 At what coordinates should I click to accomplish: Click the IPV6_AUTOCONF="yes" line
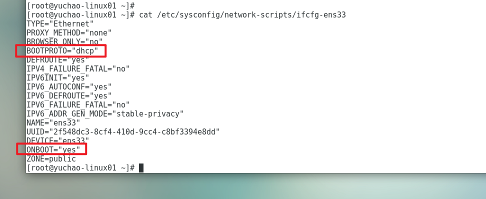tap(69, 86)
